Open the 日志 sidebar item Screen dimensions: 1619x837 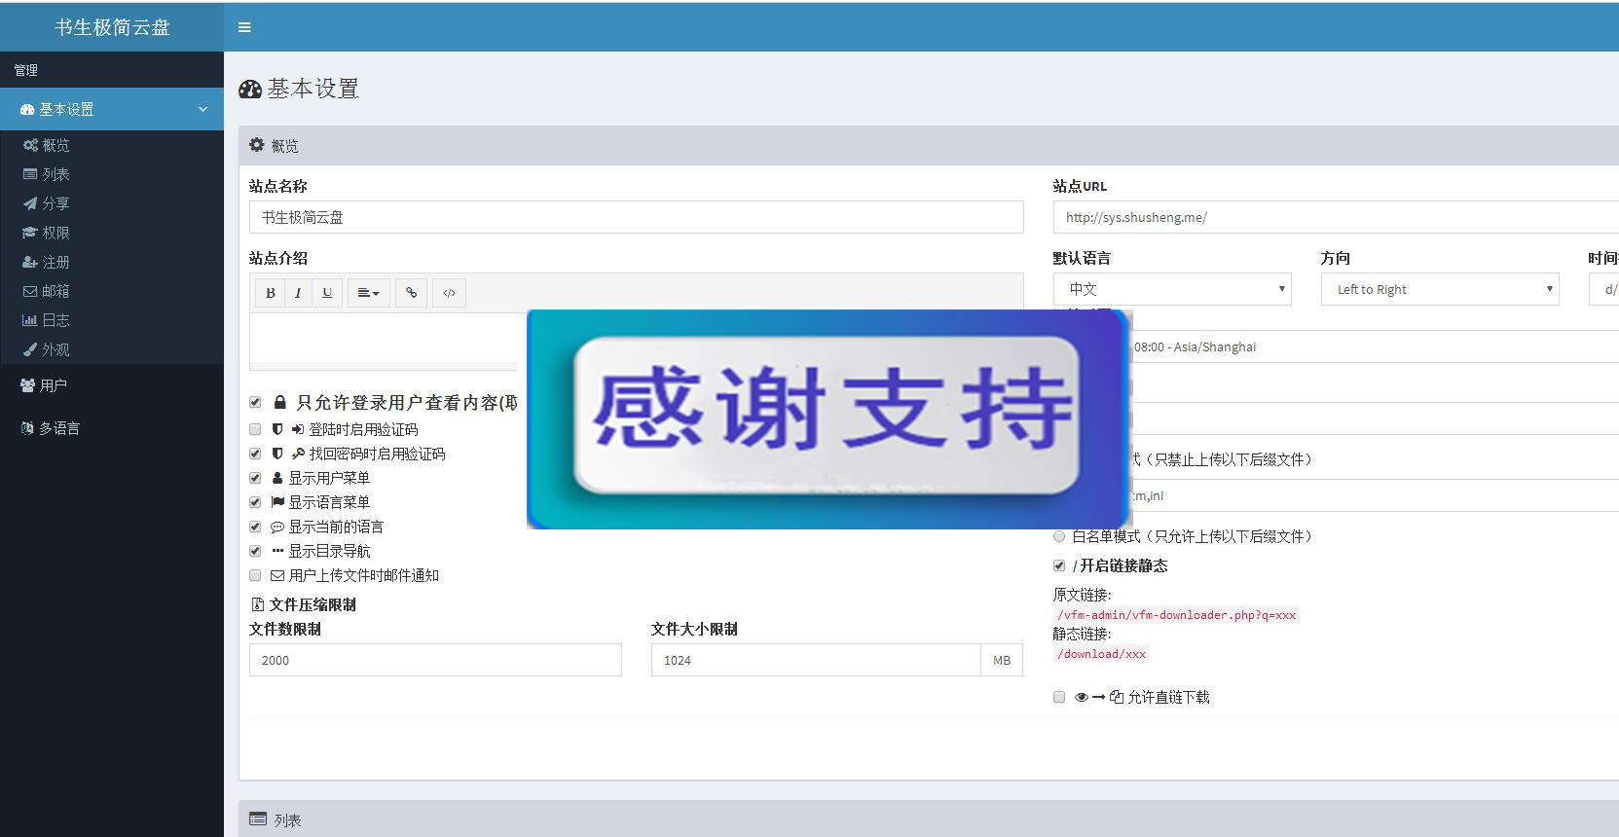point(55,320)
